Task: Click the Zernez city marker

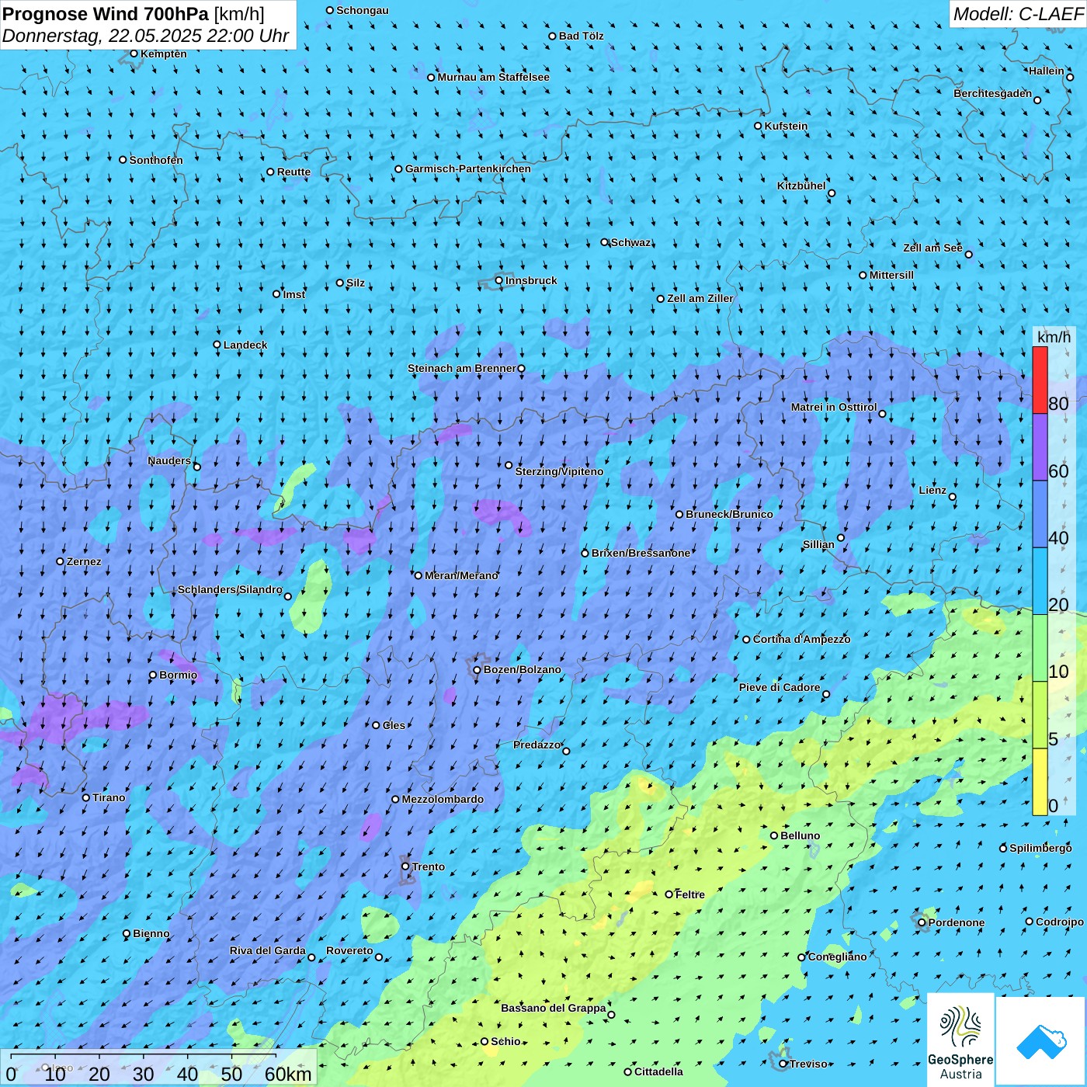Action: 61,561
